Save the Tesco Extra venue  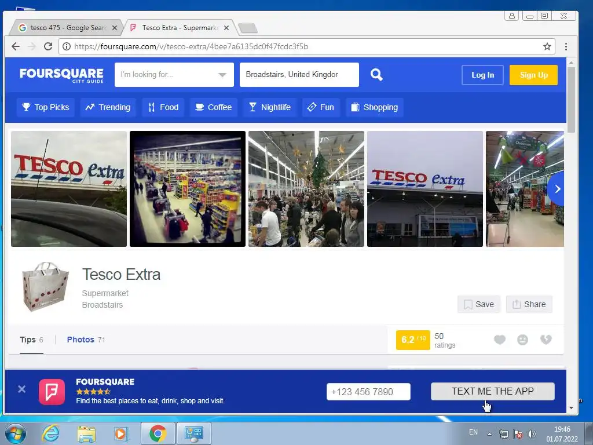pos(479,304)
